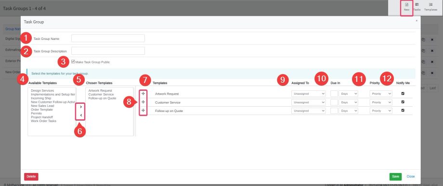Select Customer Service in Chosen Templates list
443x186 pixels.
pos(101,94)
